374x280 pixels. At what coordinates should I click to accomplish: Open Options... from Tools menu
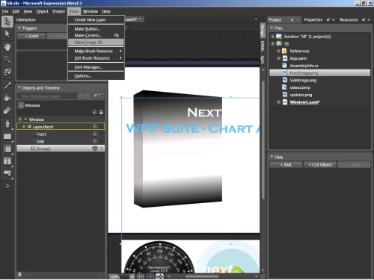[96, 76]
